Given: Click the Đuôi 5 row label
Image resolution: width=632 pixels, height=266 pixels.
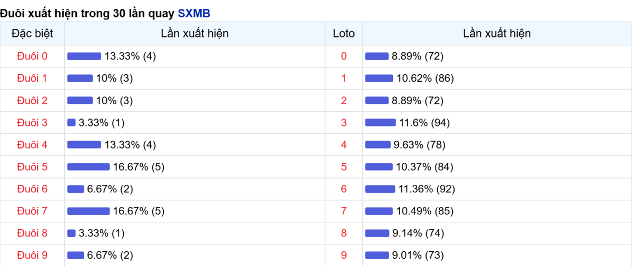Looking at the screenshot, I should pos(32,167).
